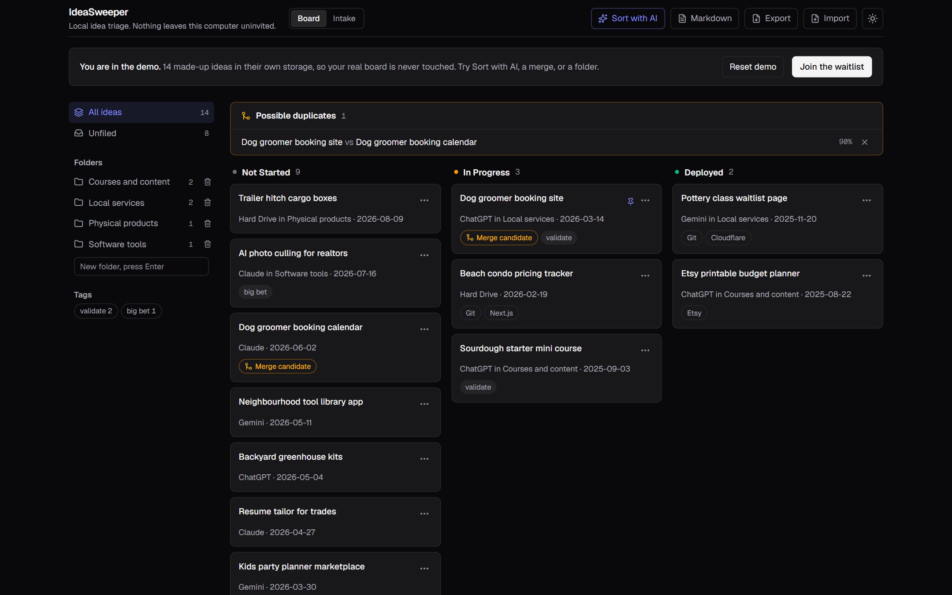
Task: Open the Backyard greenhouse kits title
Action: coord(290,457)
